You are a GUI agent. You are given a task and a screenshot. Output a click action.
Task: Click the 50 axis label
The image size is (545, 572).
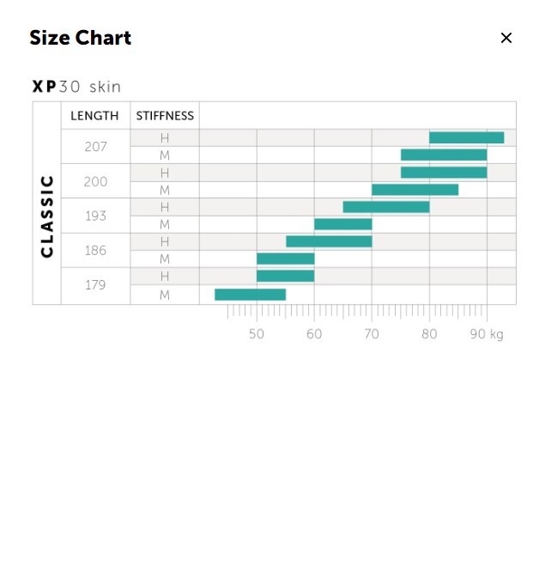point(257,334)
